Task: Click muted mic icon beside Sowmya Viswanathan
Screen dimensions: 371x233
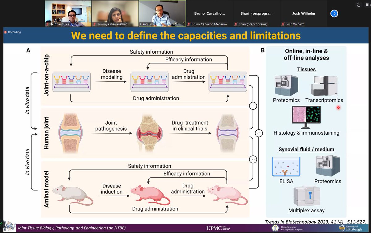Action: 95,24
